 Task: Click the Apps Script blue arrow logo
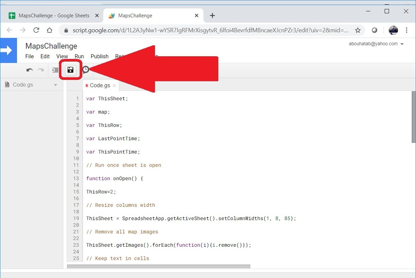click(8, 50)
